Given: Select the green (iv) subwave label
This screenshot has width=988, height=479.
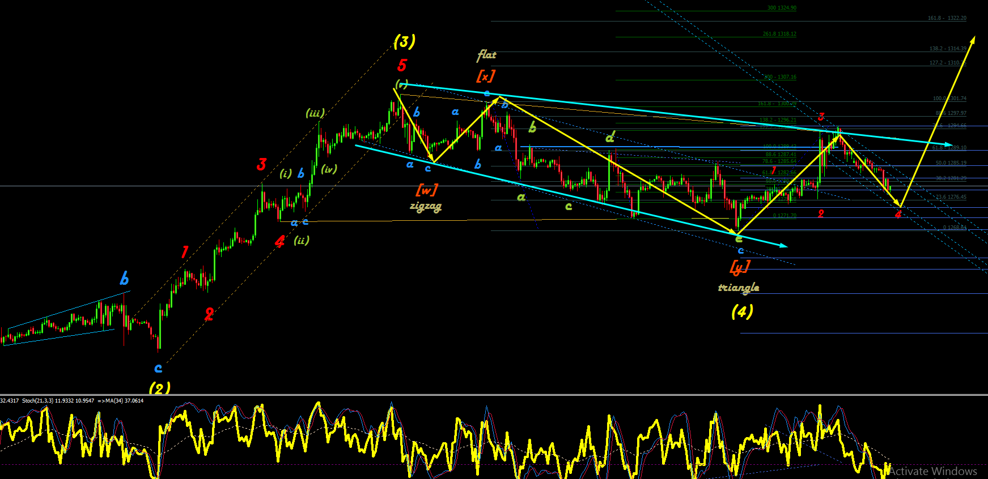Looking at the screenshot, I should pyautogui.click(x=329, y=169).
